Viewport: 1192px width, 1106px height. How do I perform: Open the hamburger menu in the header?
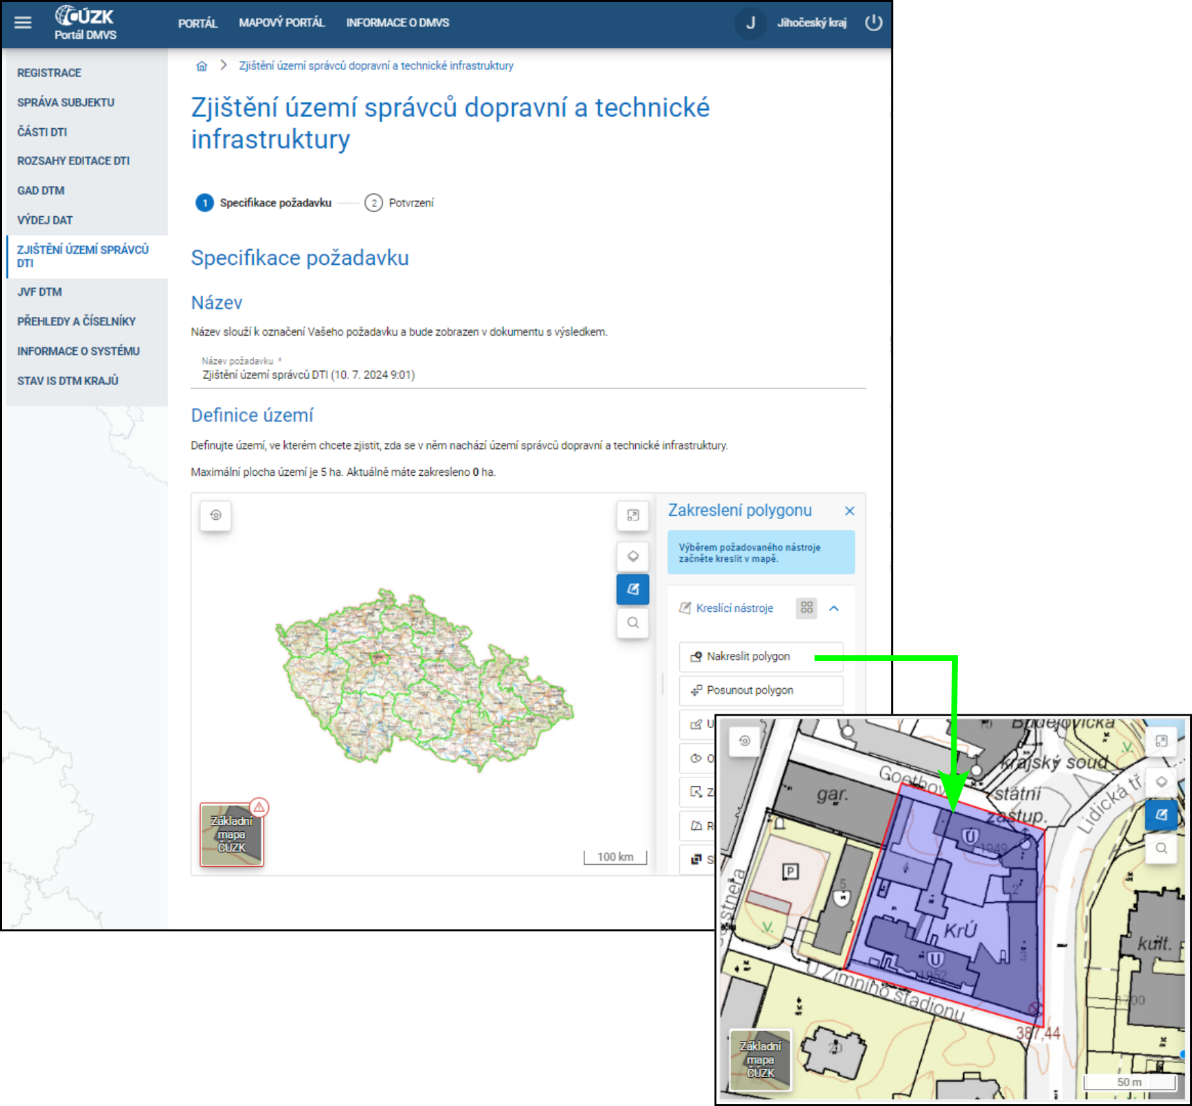(23, 23)
